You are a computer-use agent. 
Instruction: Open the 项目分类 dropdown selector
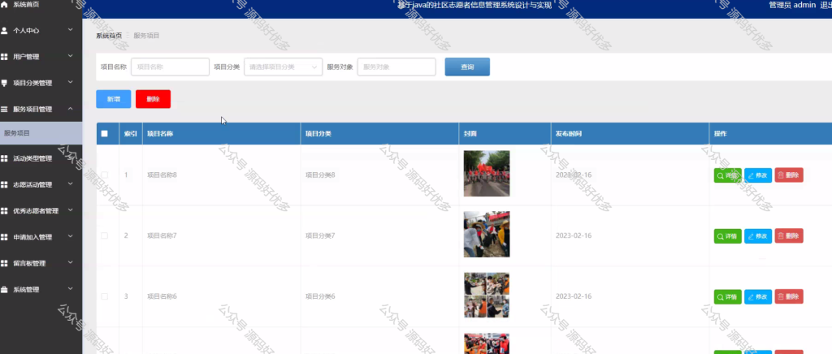[x=284, y=67]
